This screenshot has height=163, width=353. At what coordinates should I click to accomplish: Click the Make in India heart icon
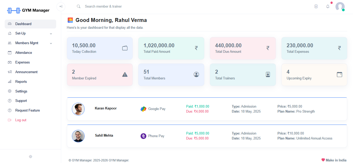(323, 160)
